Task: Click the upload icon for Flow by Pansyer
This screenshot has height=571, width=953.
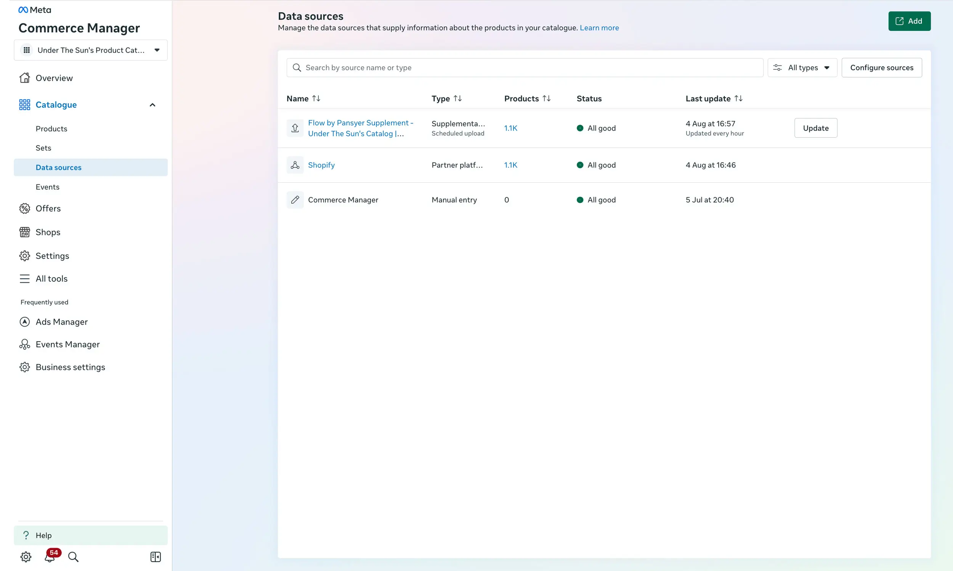Action: coord(295,128)
